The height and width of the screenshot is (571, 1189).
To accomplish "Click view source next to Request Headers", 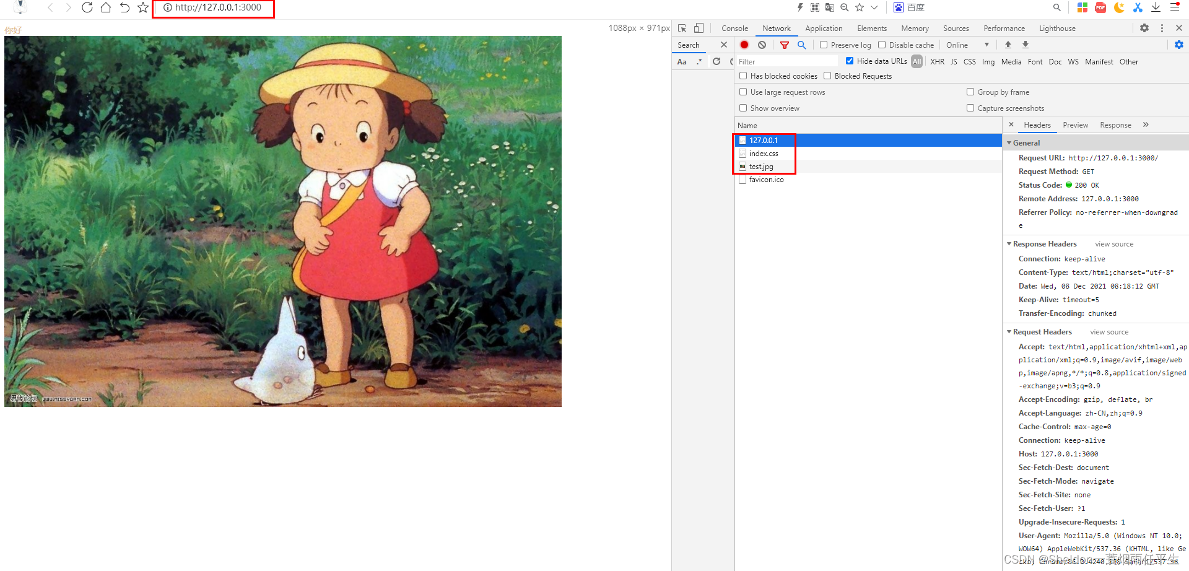I will click(1109, 332).
